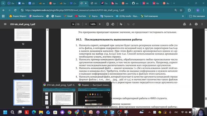
Task: Open the Chrome extensions menu
Action: pyautogui.click(x=189, y=10)
